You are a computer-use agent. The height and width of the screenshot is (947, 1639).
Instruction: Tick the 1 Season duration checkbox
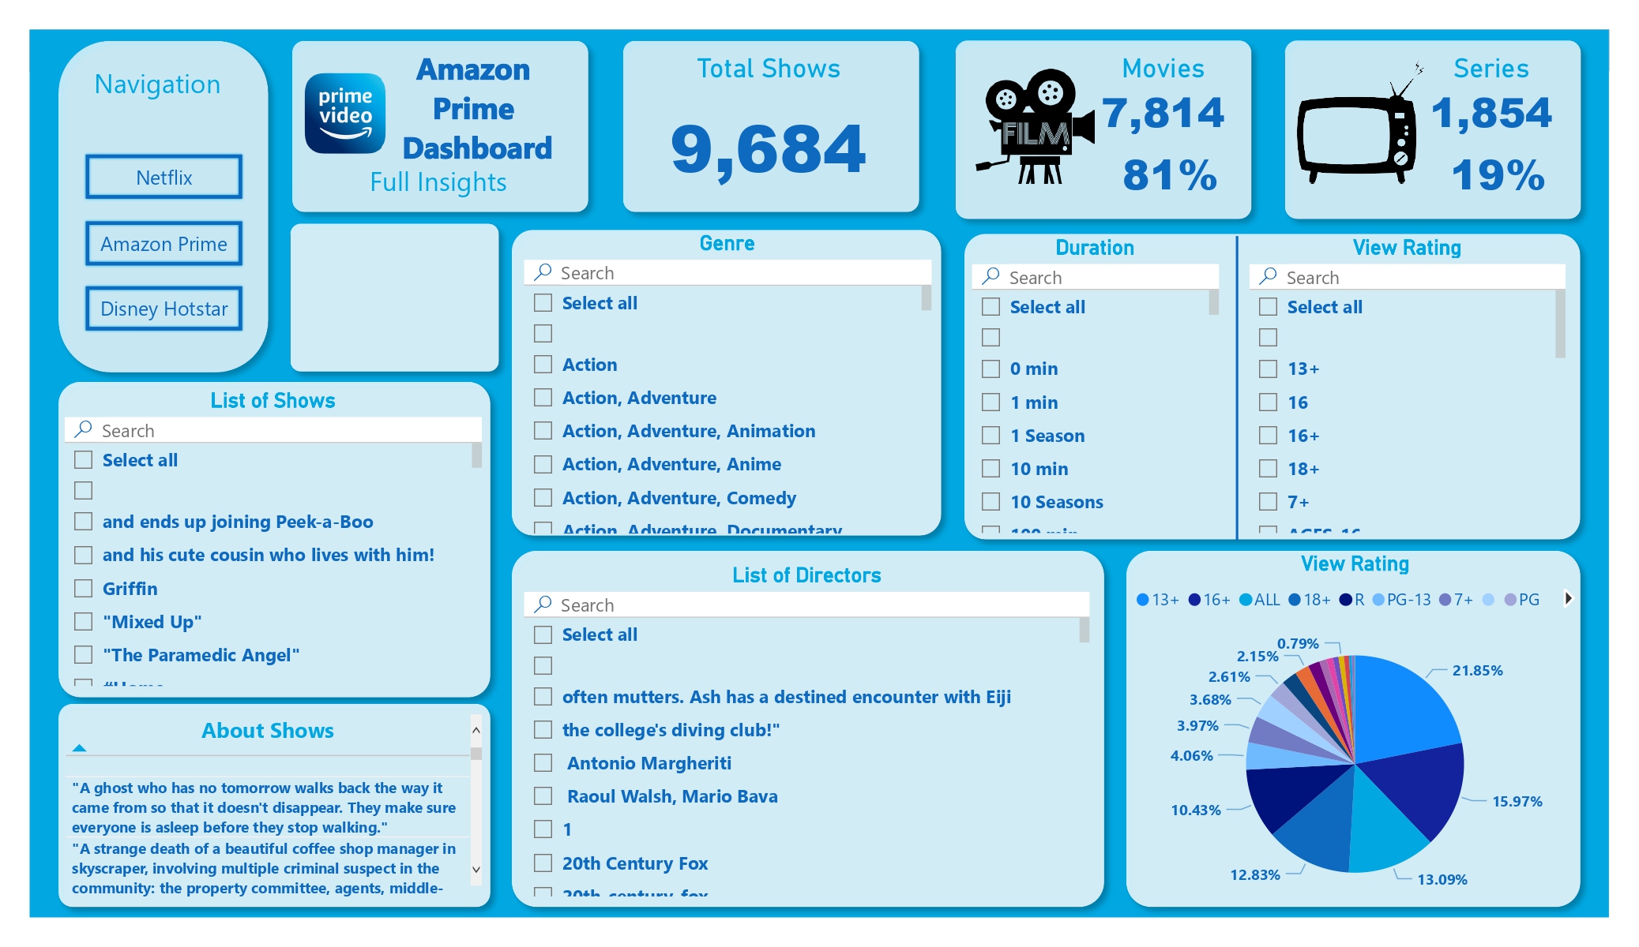coord(991,436)
